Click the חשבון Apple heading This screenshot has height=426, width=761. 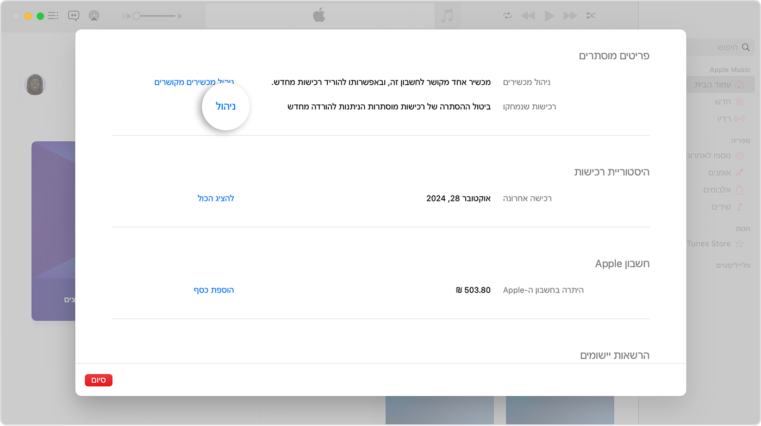622,264
